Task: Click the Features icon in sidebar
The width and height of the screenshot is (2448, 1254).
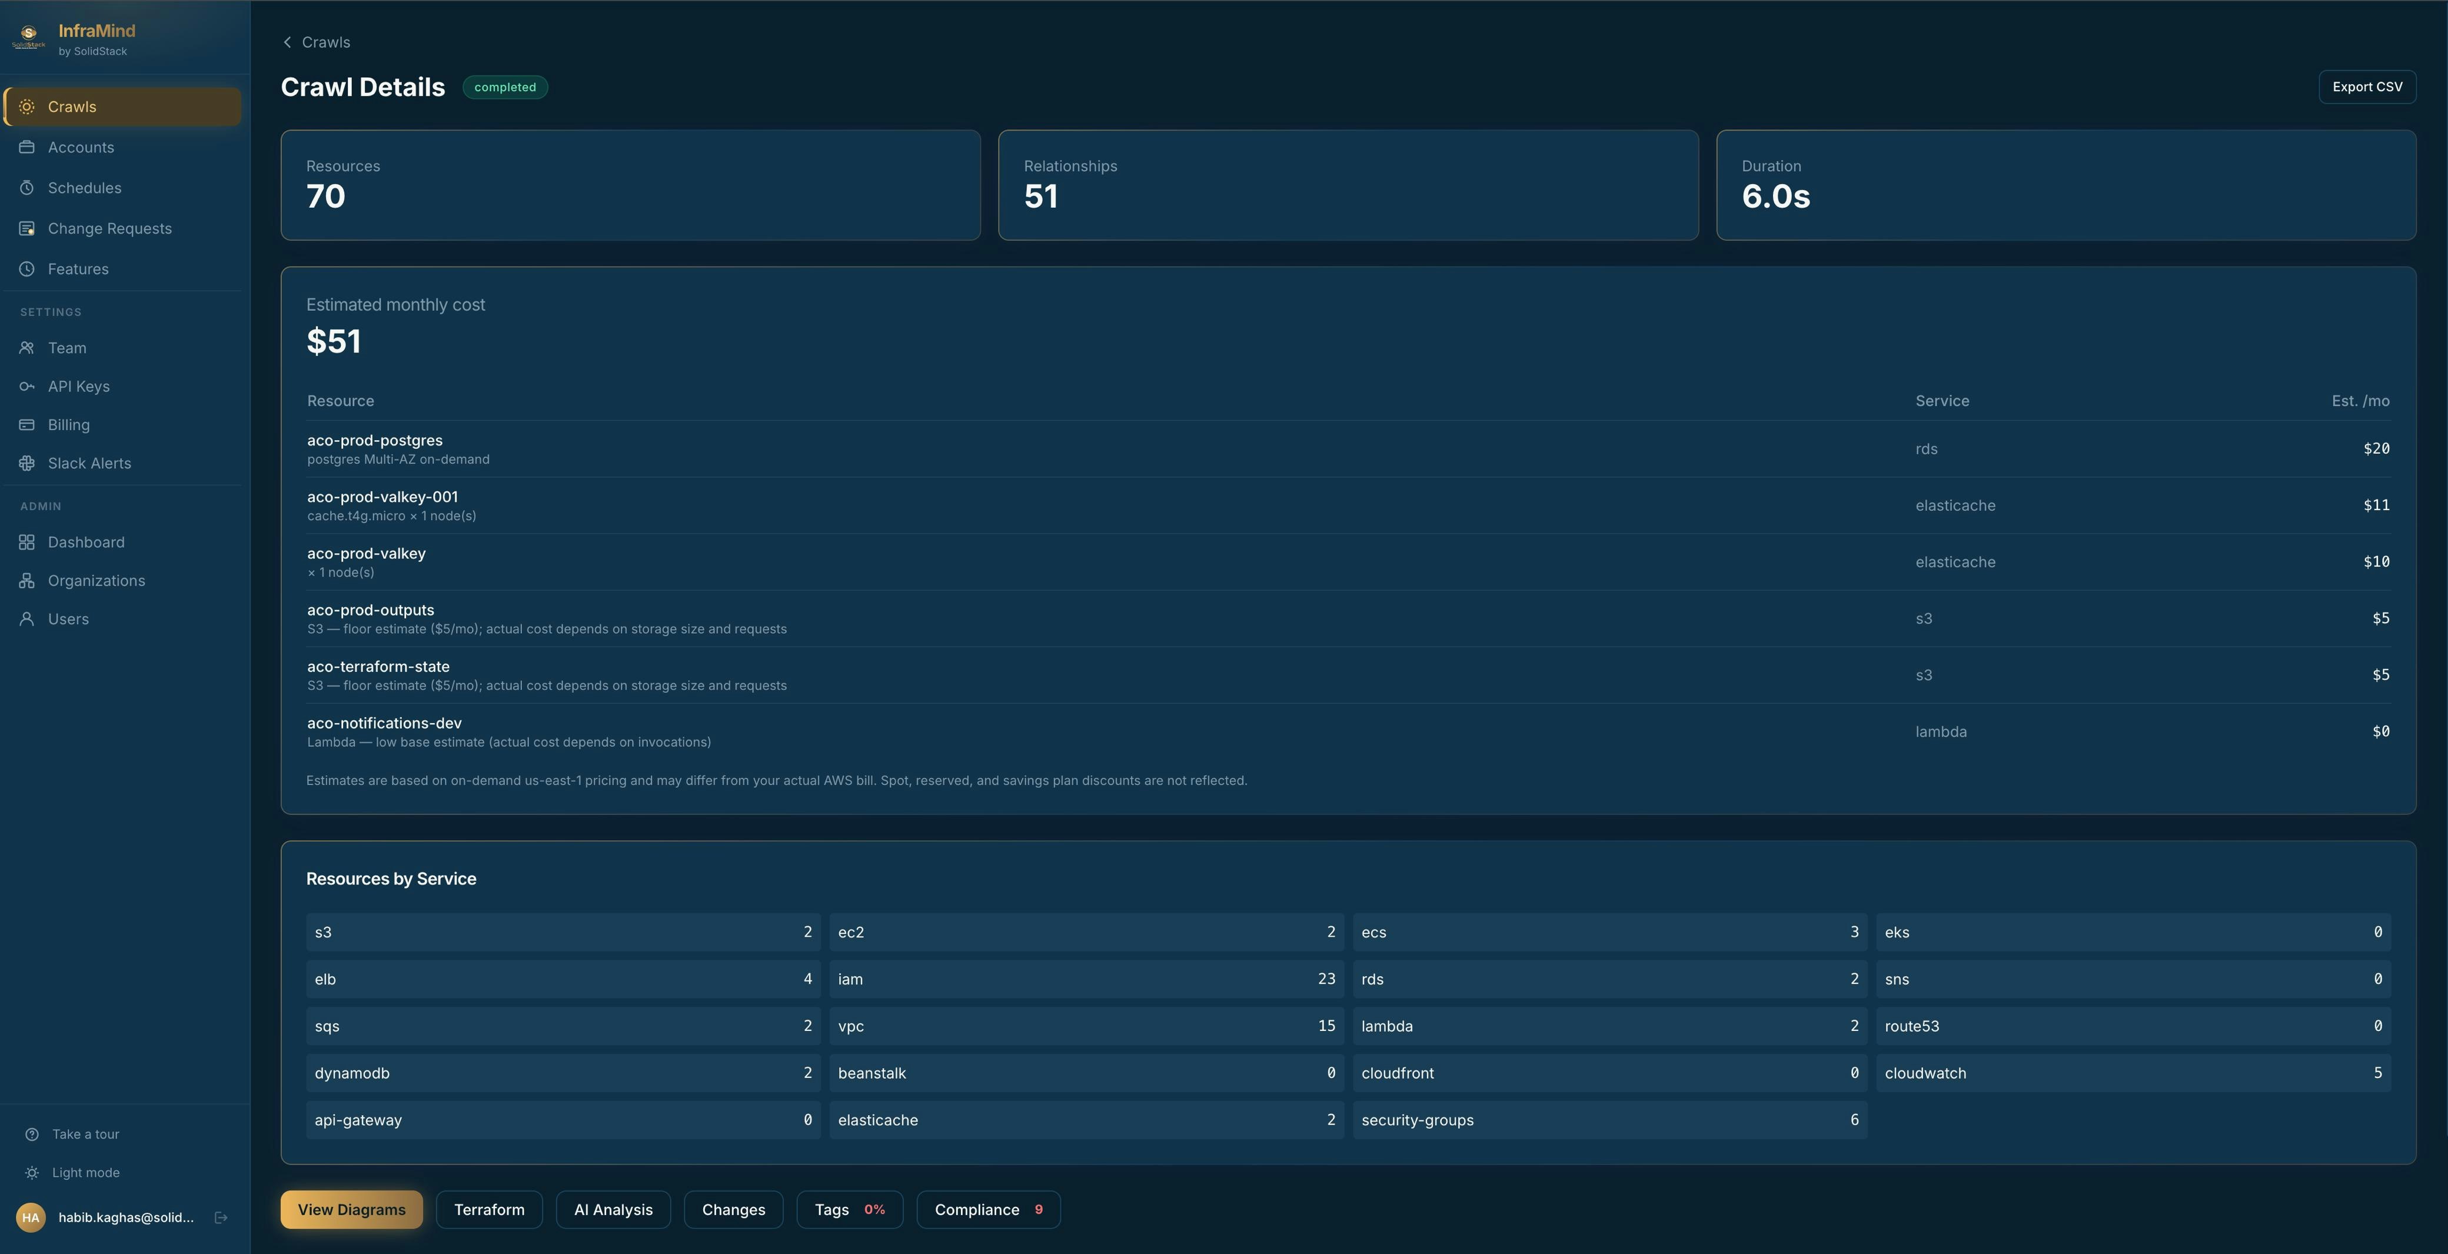Action: click(26, 270)
